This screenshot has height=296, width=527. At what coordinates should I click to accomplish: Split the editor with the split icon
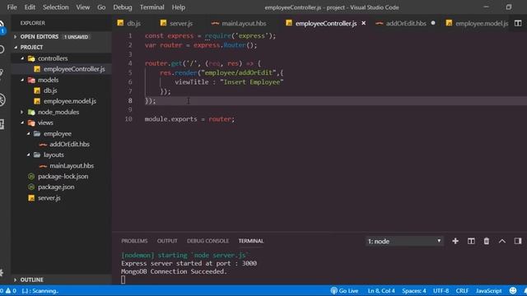(x=518, y=23)
